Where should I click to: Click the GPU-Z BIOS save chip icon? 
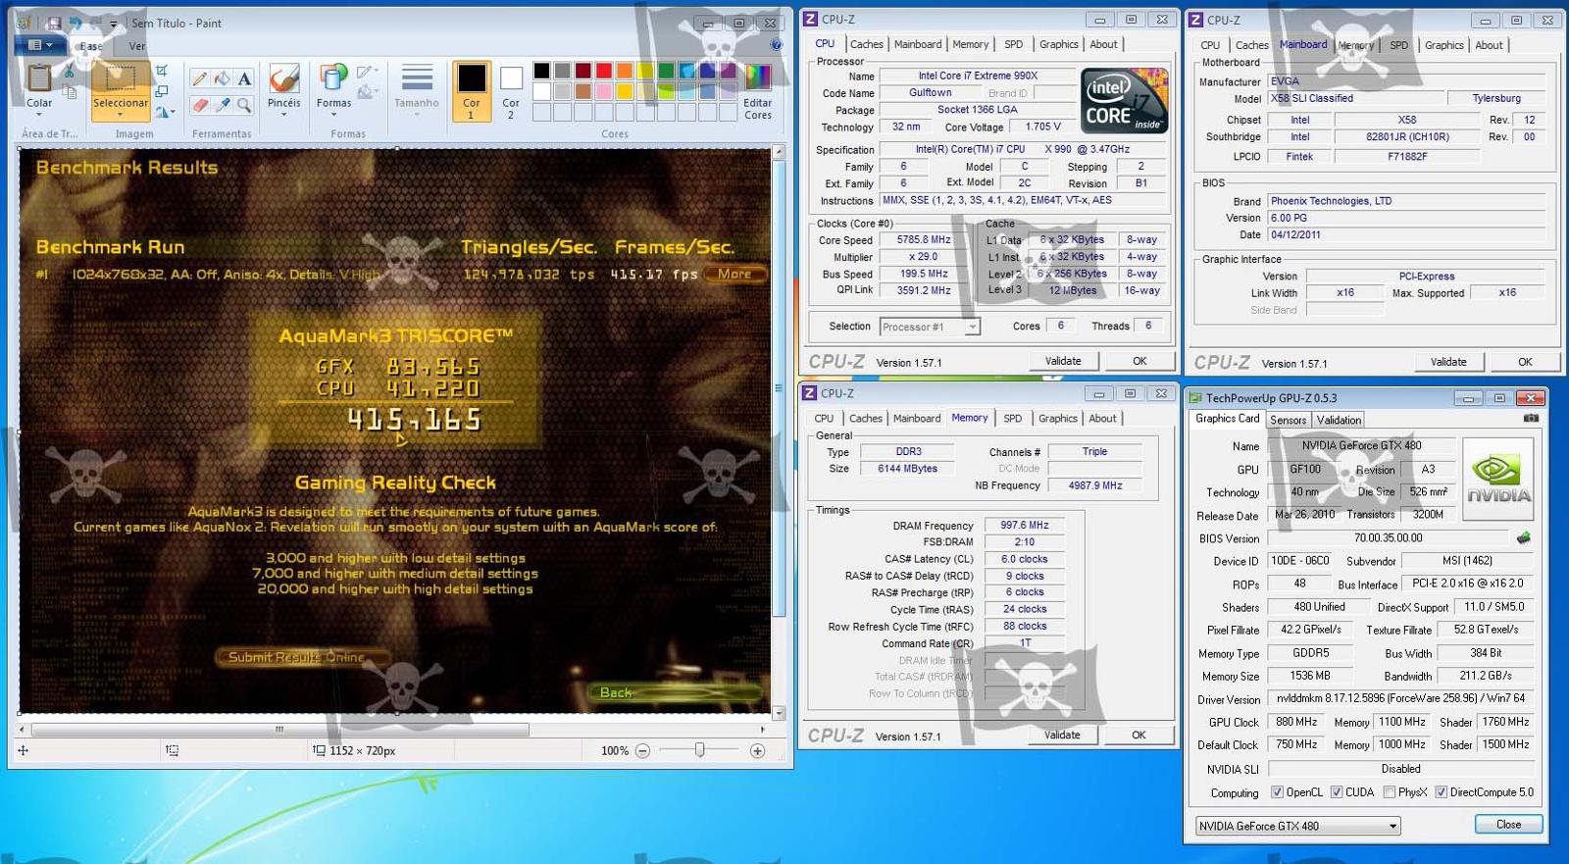(x=1523, y=537)
